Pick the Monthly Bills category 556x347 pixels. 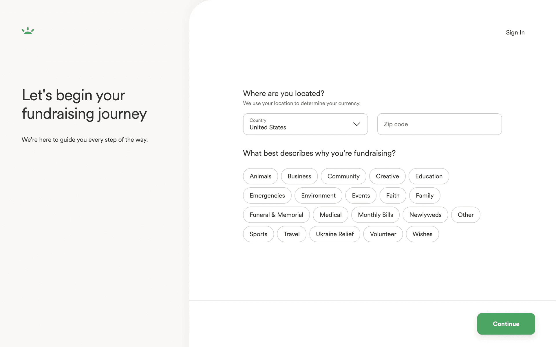[375, 215]
